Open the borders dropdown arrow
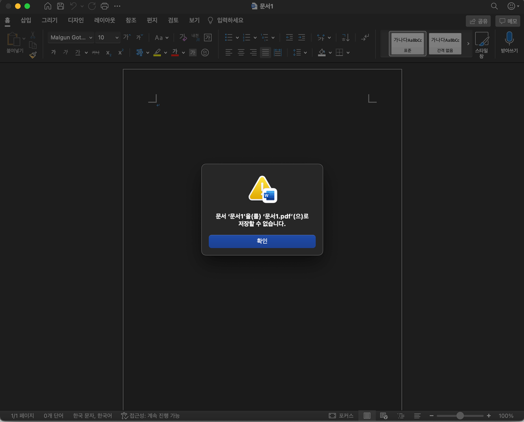The width and height of the screenshot is (524, 422). pyautogui.click(x=348, y=53)
